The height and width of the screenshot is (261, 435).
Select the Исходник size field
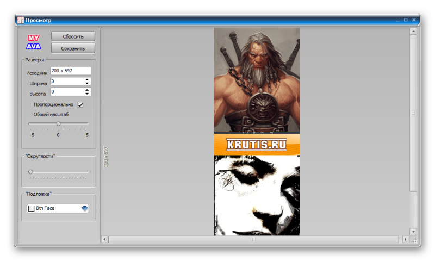coord(71,71)
